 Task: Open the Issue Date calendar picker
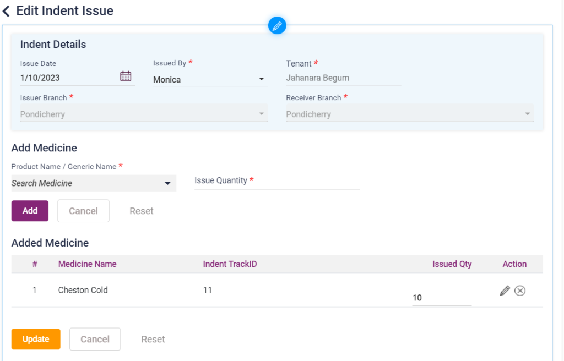pos(126,76)
